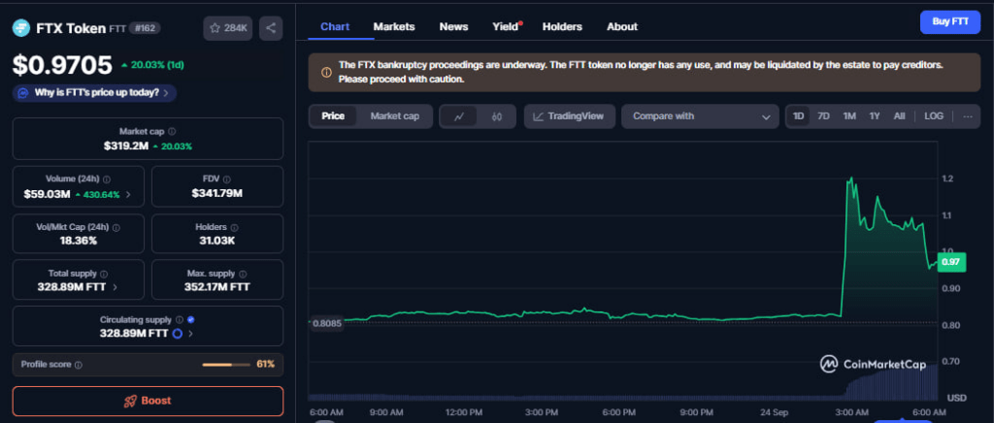Select the Price chart toggle
This screenshot has width=994, height=423.
[333, 116]
